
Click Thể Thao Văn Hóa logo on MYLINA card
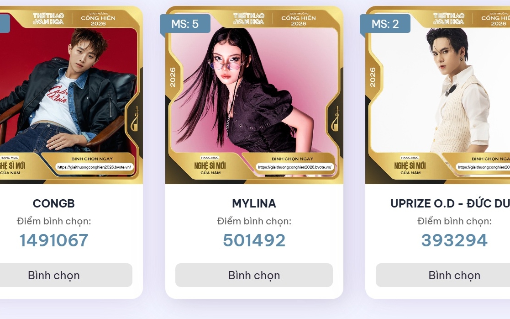coord(249,19)
